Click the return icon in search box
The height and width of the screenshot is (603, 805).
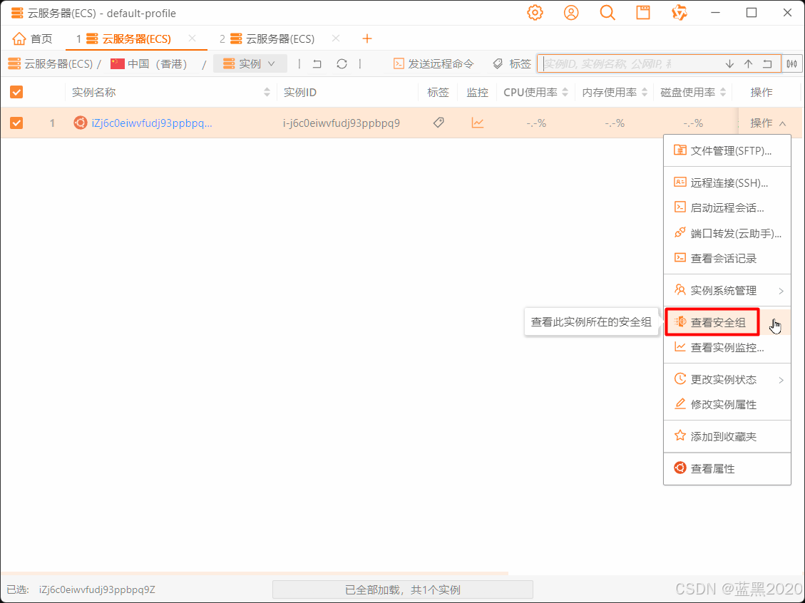tap(767, 64)
